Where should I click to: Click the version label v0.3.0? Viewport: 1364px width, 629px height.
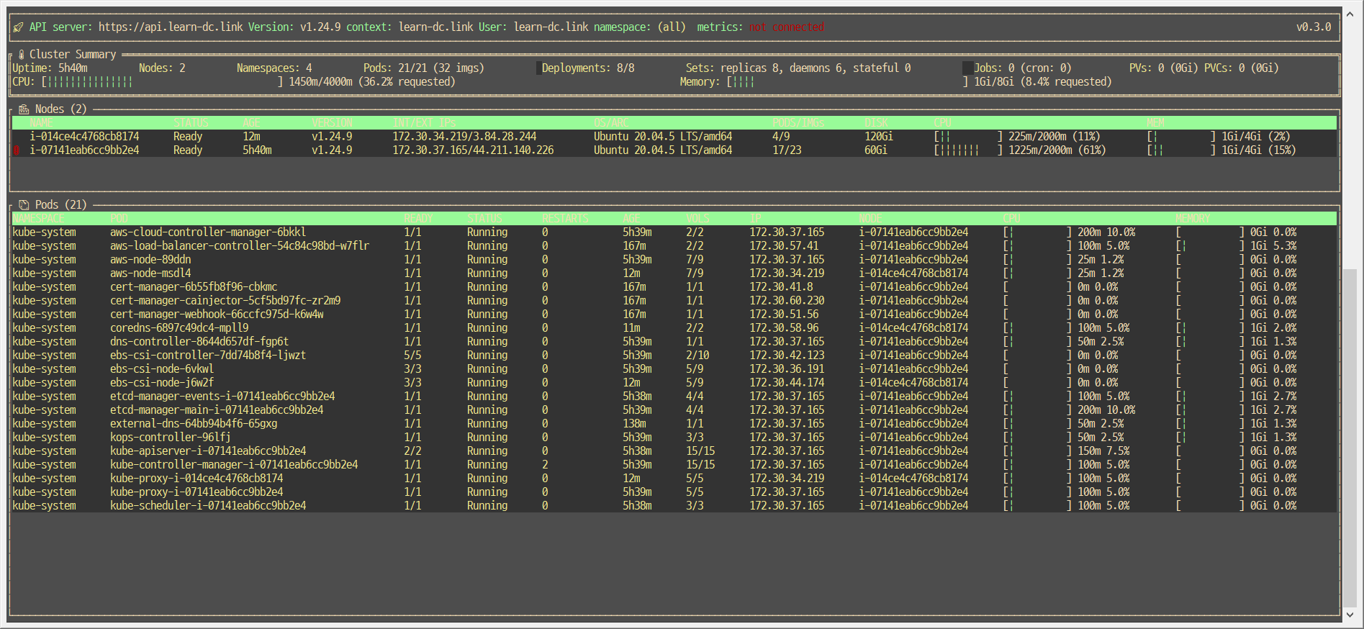[x=1314, y=27]
